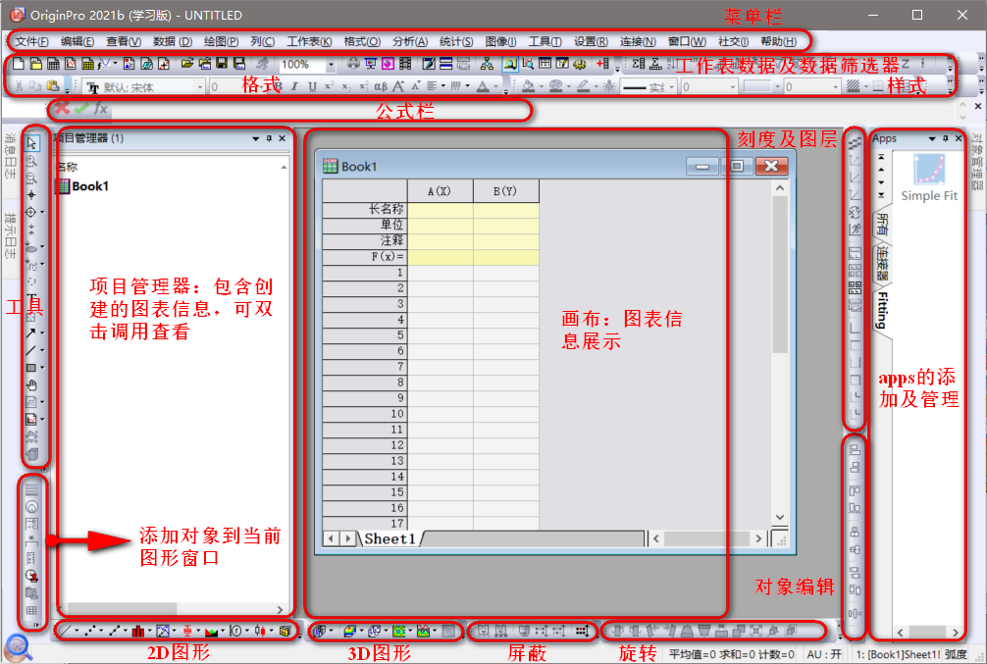Expand the fill color dropdown arrow
Image resolution: width=987 pixels, height=664 pixels.
click(541, 87)
